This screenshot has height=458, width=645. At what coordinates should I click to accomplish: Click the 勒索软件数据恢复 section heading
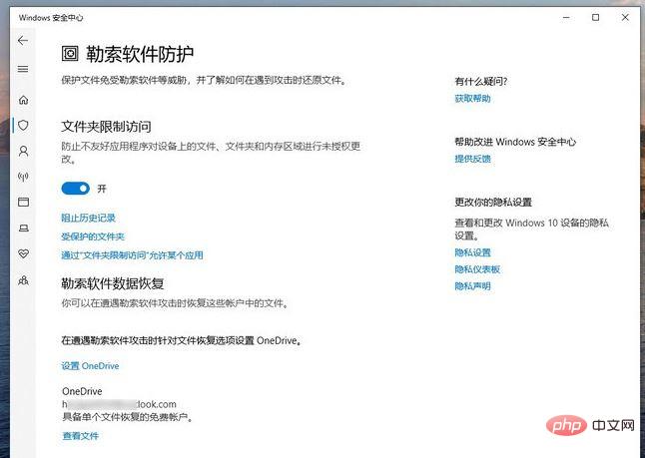(112, 283)
